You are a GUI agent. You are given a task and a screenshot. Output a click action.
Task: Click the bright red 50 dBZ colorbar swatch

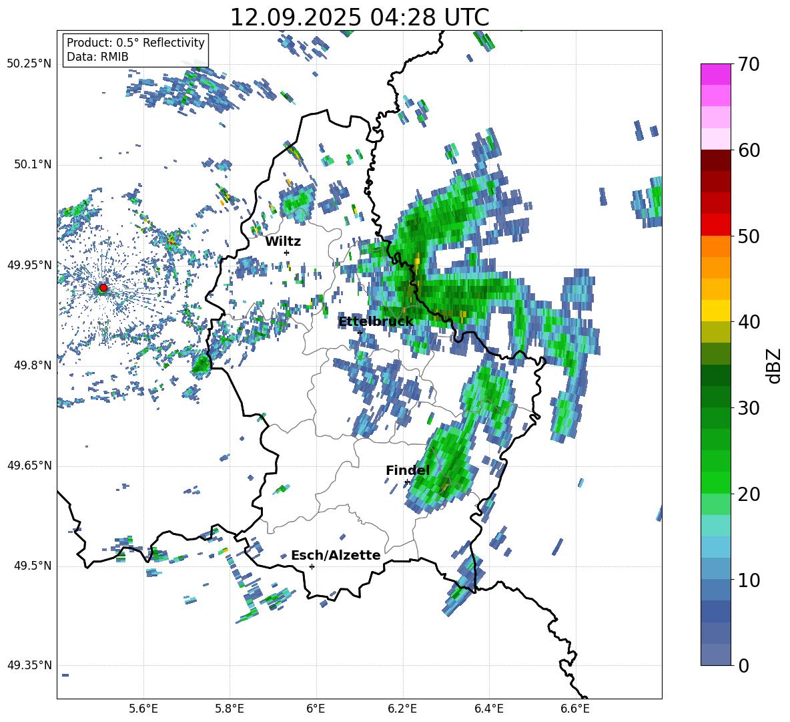coord(716,225)
